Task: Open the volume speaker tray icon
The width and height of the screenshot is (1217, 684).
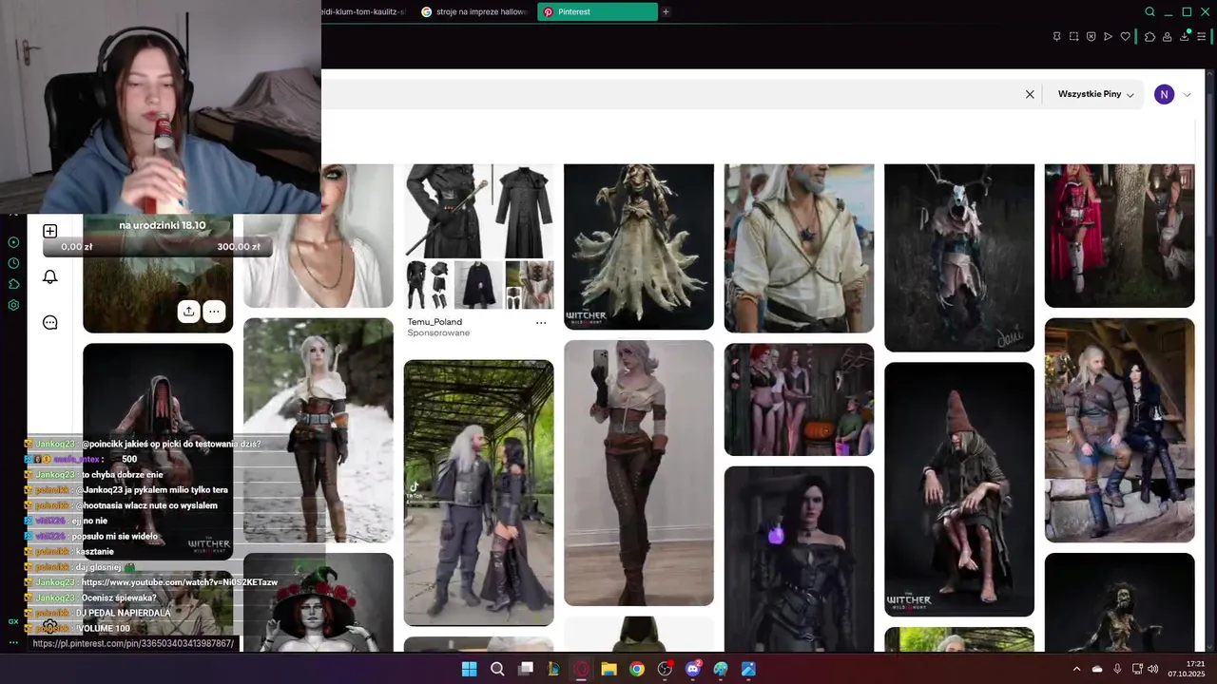Action: pyautogui.click(x=1153, y=669)
